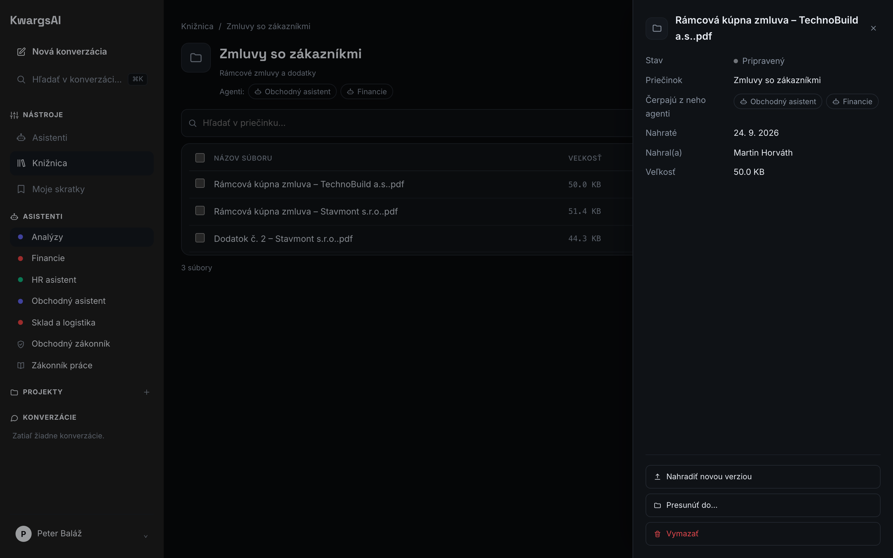Open the Sklad a logistika assistant
The image size is (893, 558).
tap(82, 322)
